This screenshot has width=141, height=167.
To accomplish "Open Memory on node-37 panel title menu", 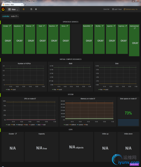I will pyautogui.click(x=88, y=99).
